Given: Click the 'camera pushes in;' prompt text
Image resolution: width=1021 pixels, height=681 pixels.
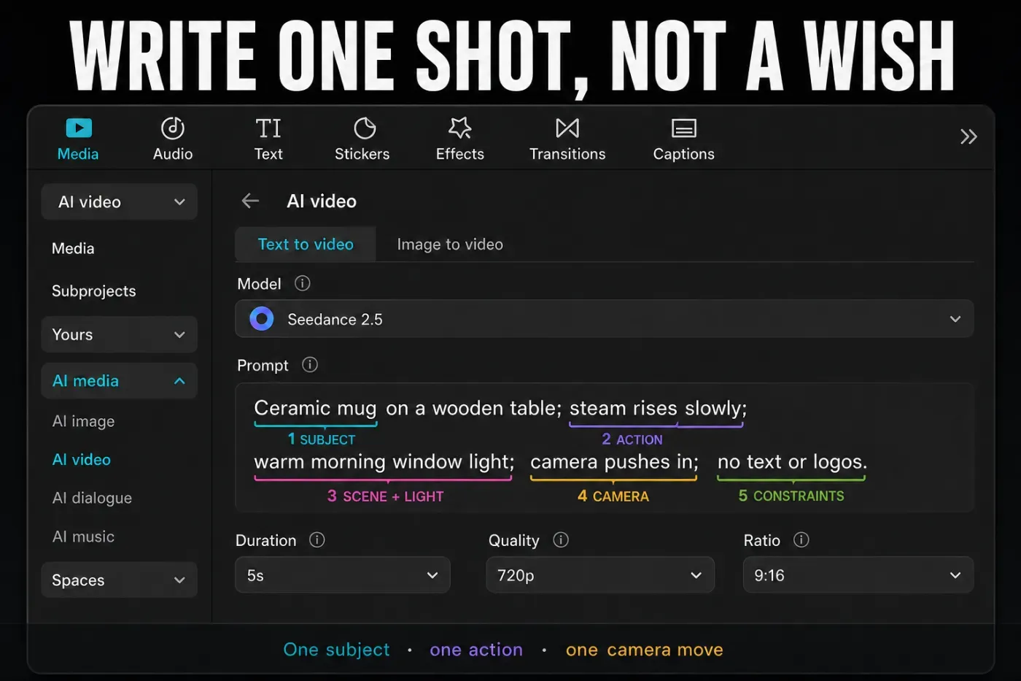Looking at the screenshot, I should pyautogui.click(x=614, y=462).
